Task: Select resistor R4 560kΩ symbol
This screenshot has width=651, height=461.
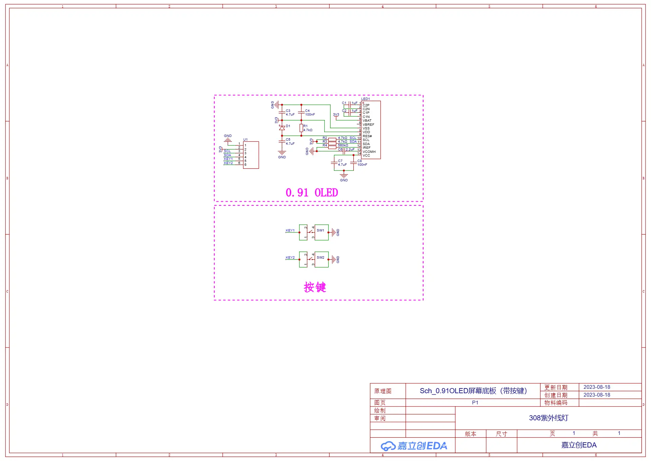Action: click(332, 147)
